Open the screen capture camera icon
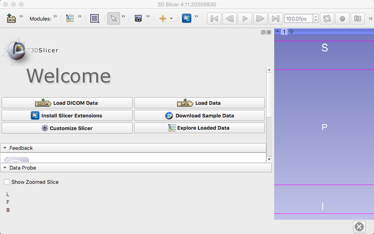This screenshot has width=374, height=234. click(x=138, y=19)
